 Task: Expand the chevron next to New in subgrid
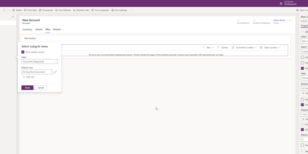tap(213, 47)
